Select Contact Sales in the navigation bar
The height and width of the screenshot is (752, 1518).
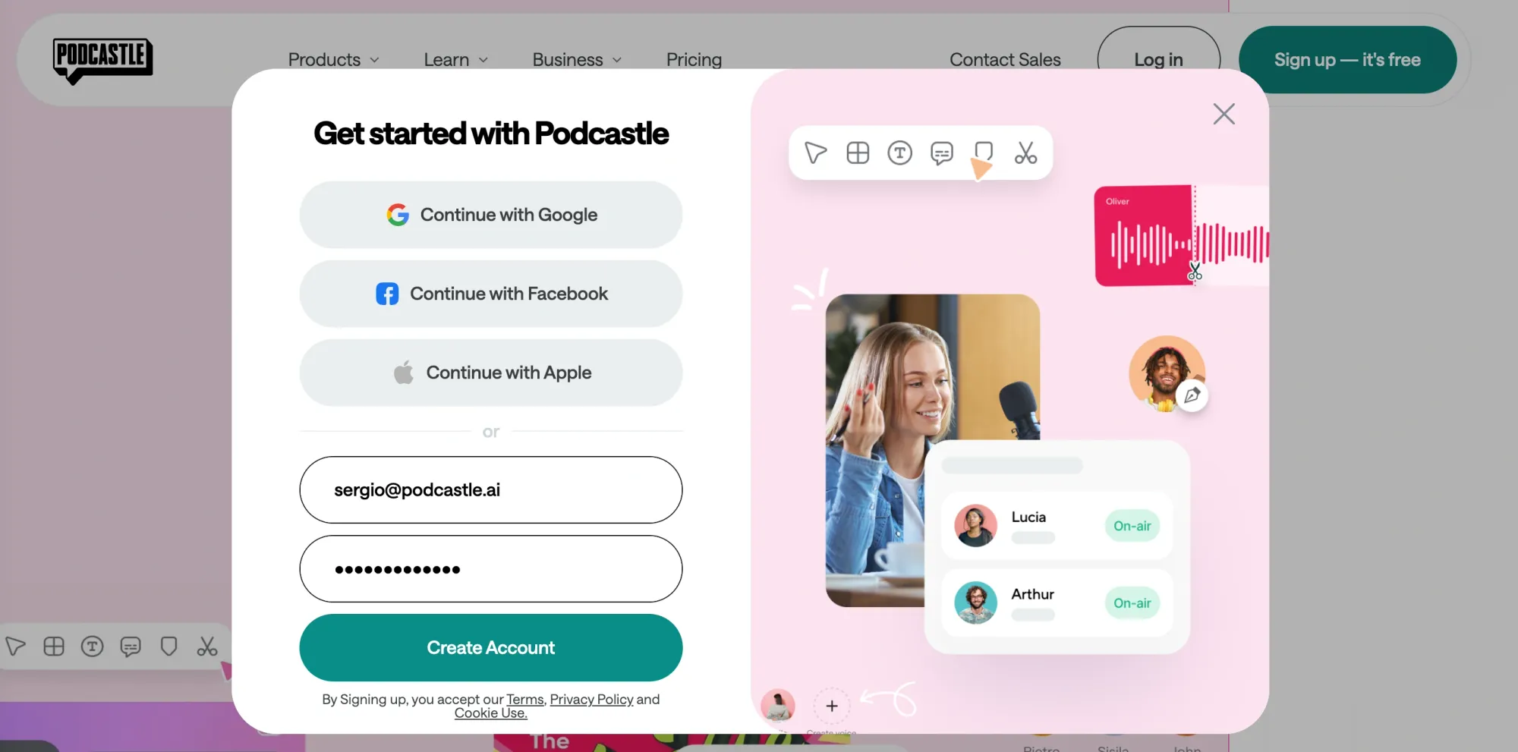point(1005,59)
